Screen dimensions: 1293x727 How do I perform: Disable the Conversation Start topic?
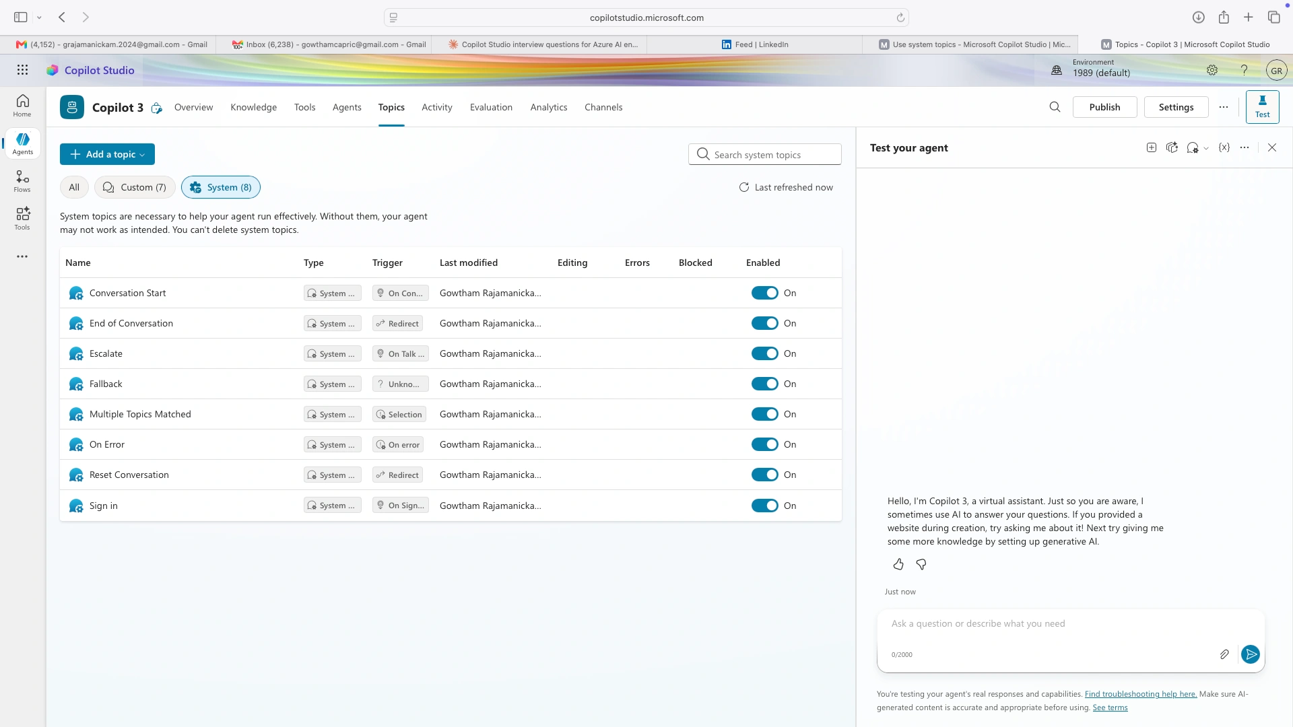click(x=765, y=293)
